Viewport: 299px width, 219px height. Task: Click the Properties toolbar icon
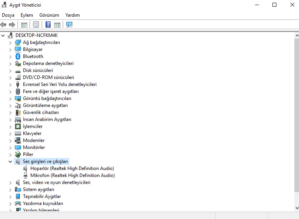pyautogui.click(x=36, y=25)
